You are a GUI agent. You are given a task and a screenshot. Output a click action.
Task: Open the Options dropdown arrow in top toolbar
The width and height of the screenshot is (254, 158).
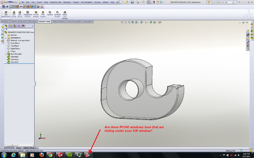[164, 2]
